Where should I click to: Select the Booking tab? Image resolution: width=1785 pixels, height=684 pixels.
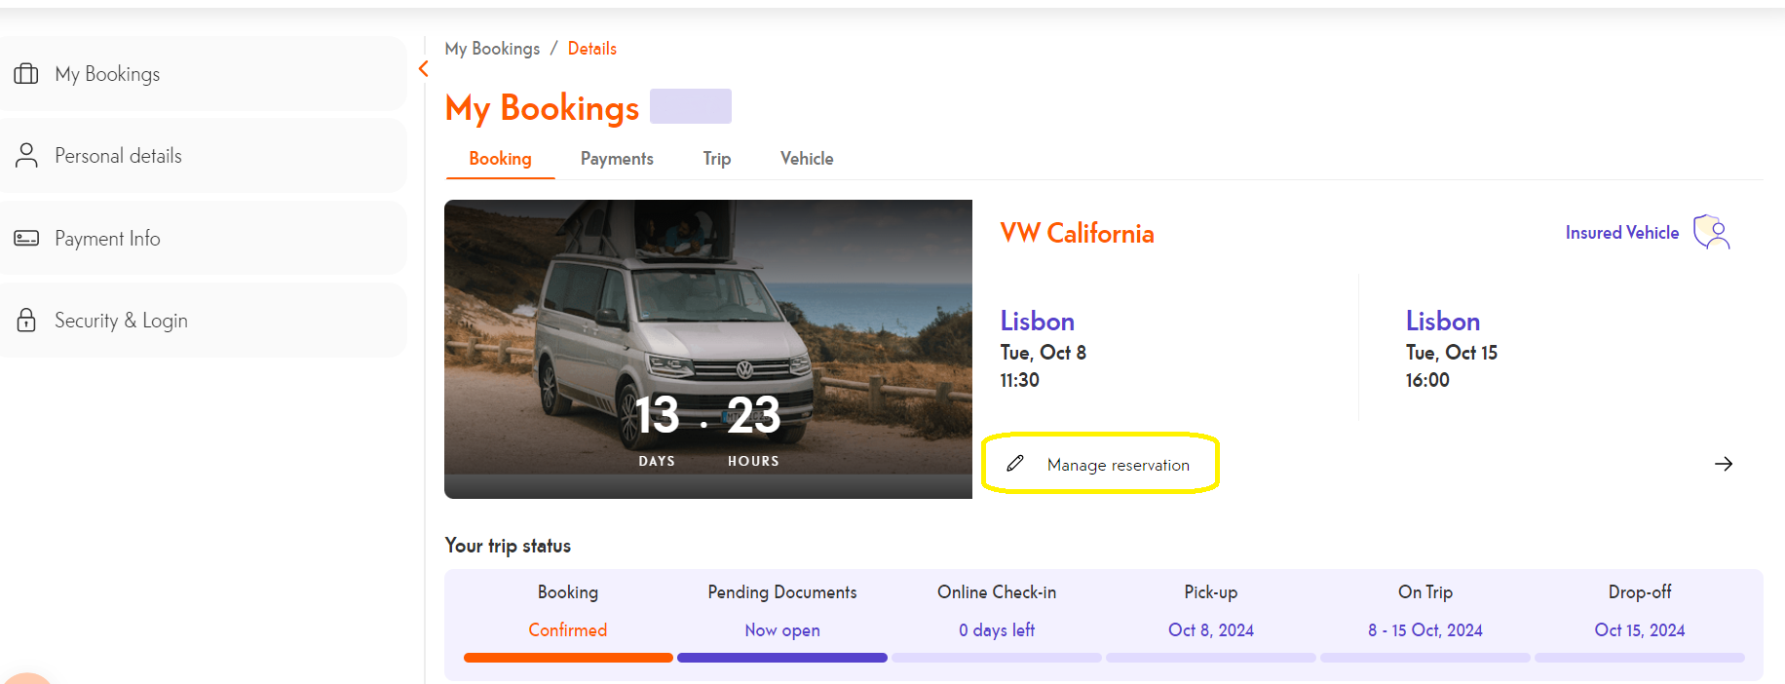click(500, 159)
